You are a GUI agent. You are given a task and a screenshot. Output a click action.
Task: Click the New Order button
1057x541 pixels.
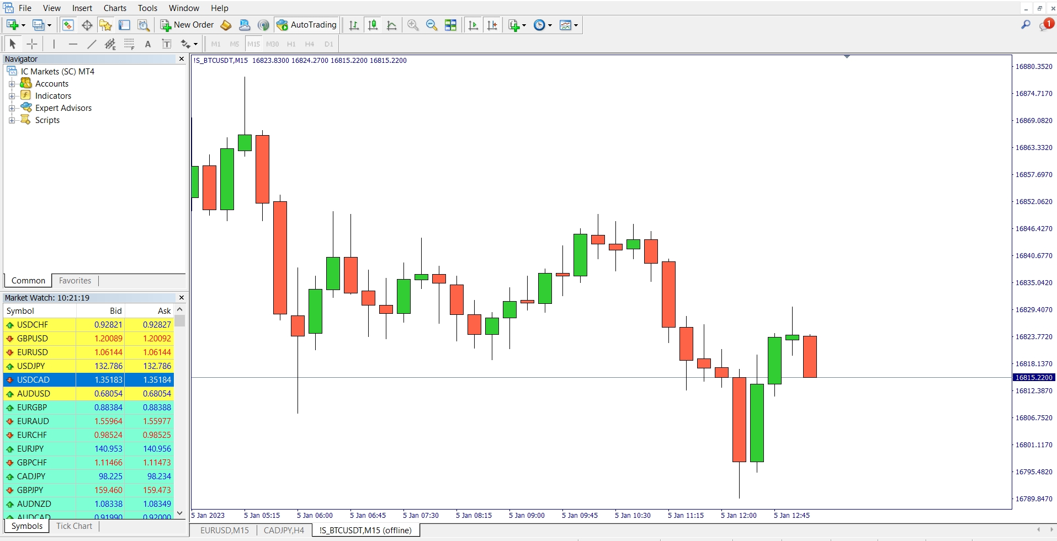pyautogui.click(x=187, y=25)
